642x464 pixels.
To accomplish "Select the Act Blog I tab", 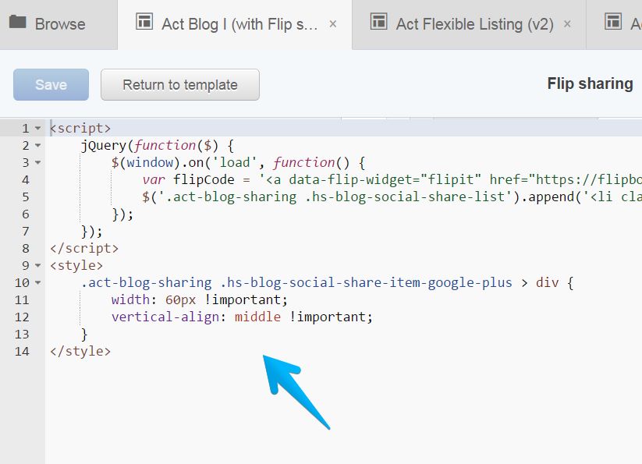I will tap(239, 24).
